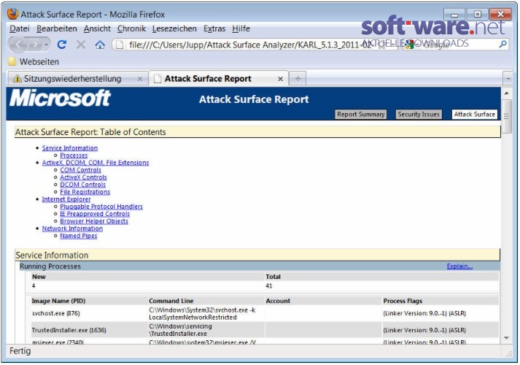This screenshot has width=520, height=365.
Task: Follow the Named Pipes link
Action: [79, 236]
